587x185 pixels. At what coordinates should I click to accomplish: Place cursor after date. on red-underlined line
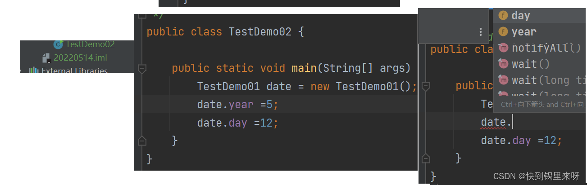tap(513, 122)
